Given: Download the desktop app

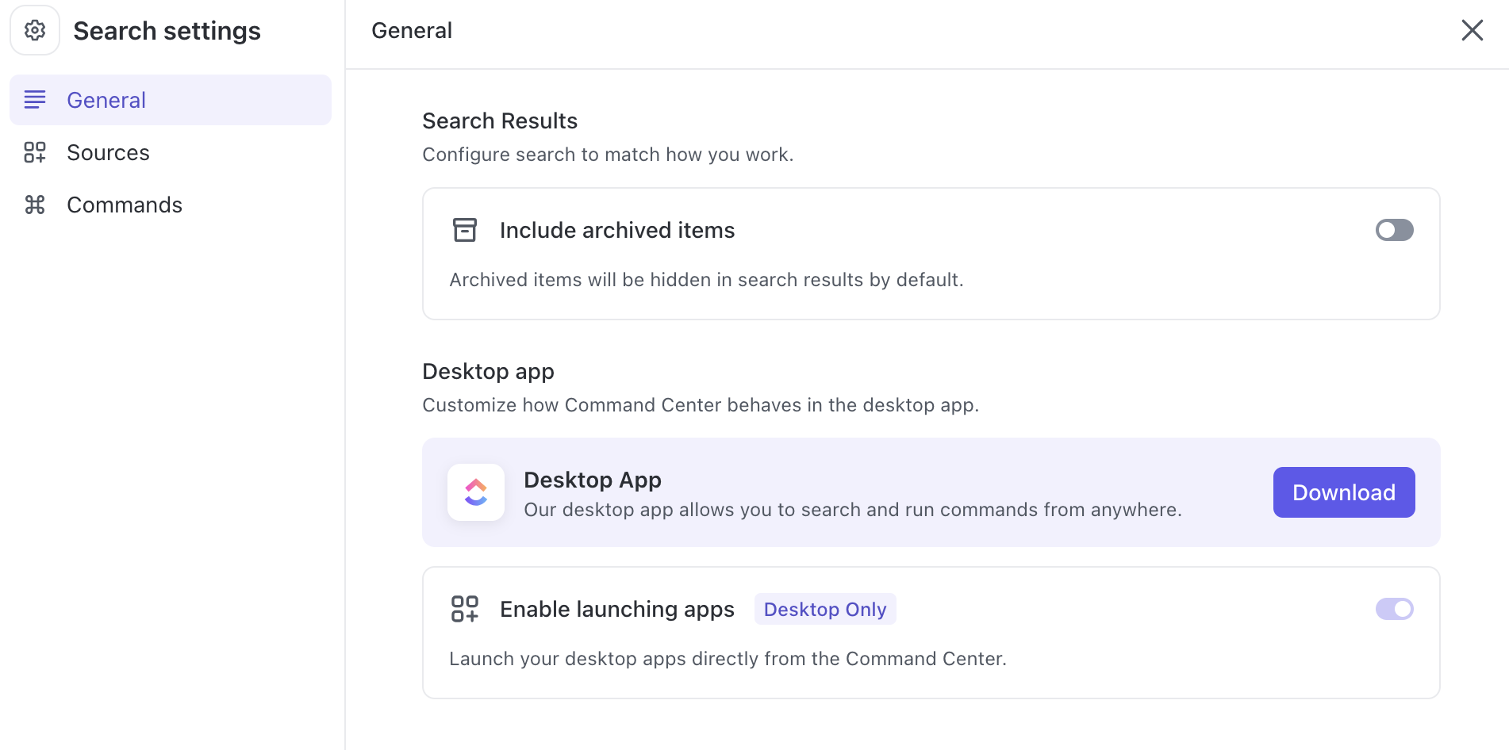Looking at the screenshot, I should tap(1343, 492).
